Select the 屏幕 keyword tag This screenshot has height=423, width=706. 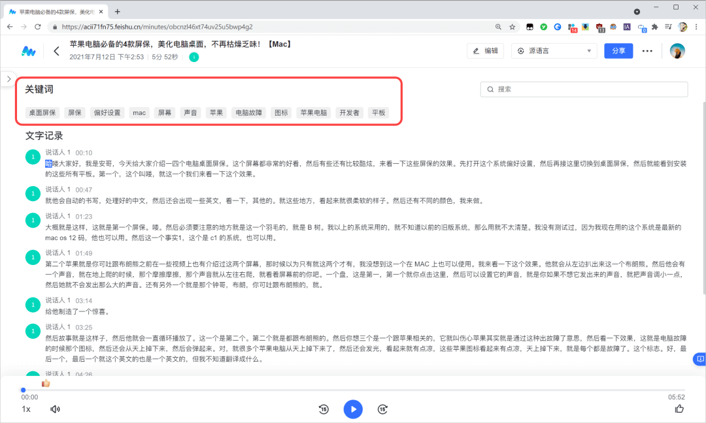pos(165,112)
